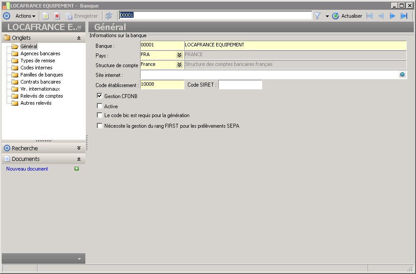The width and height of the screenshot is (416, 274).
Task: Click the application icon in title bar
Action: point(6,6)
